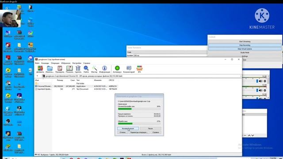Click the Обработано total progress bar
The image size is (283, 159).
(139, 124)
